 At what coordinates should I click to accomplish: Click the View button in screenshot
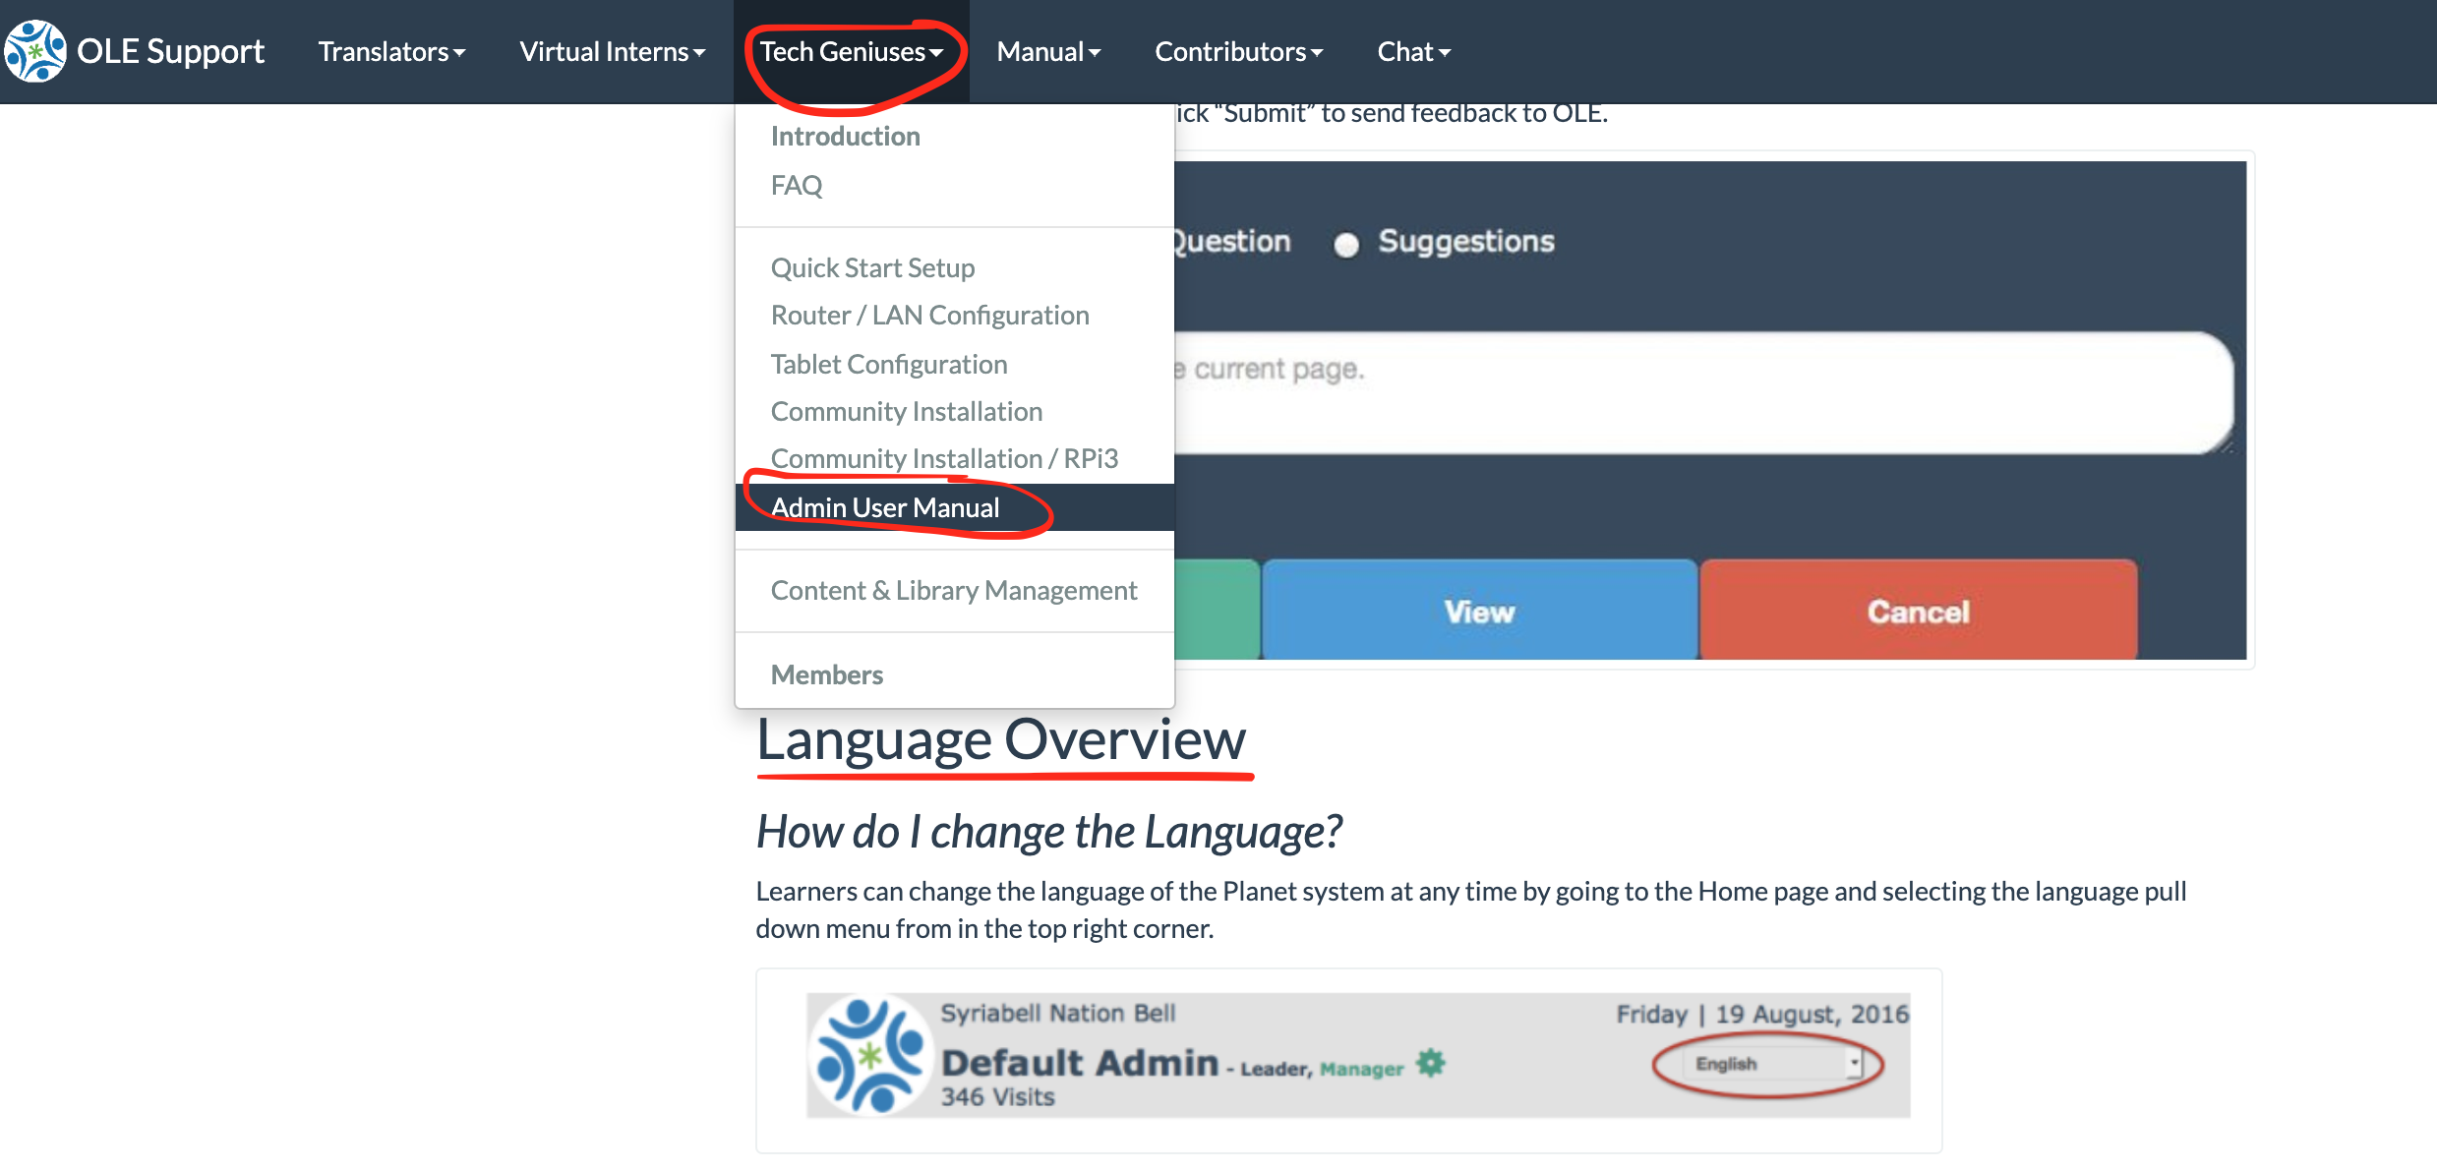click(x=1479, y=611)
